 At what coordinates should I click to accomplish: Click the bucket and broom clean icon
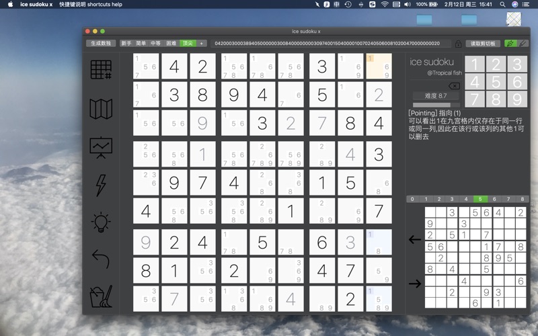(101, 296)
